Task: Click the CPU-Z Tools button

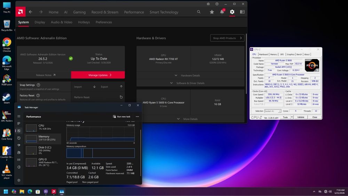Action: (285, 117)
